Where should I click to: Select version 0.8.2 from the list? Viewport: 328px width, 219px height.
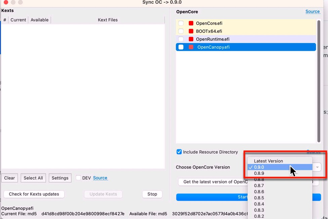pos(280,216)
